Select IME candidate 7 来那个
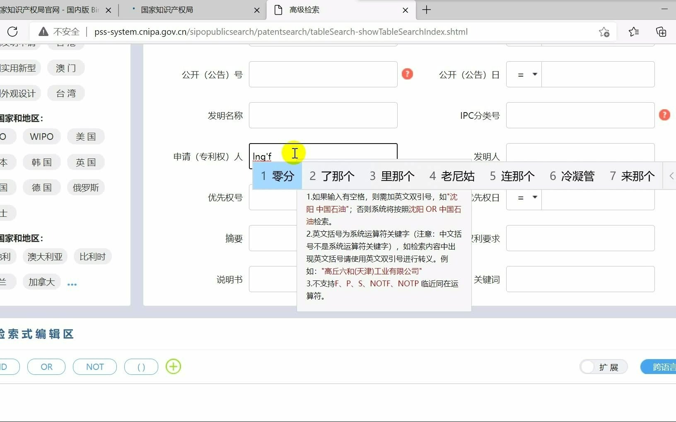The height and width of the screenshot is (422, 676). [632, 176]
